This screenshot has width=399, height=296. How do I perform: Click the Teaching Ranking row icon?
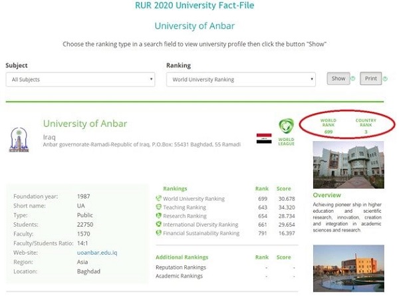tap(158, 207)
